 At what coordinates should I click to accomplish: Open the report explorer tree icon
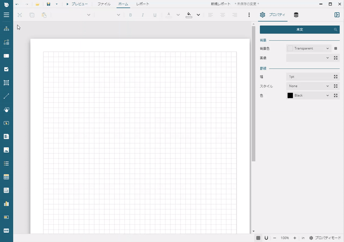point(6,28)
